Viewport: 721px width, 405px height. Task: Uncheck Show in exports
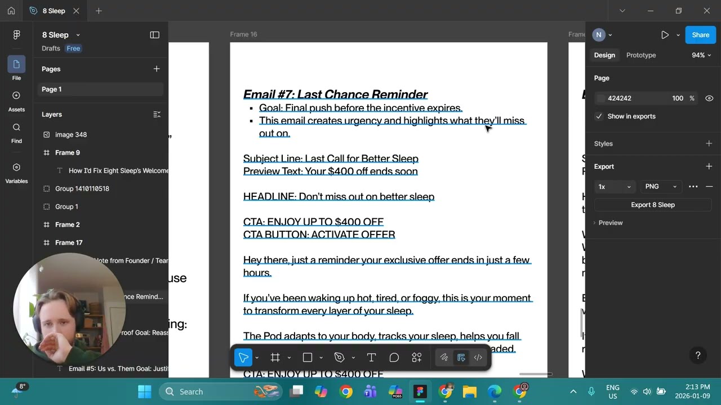[599, 116]
